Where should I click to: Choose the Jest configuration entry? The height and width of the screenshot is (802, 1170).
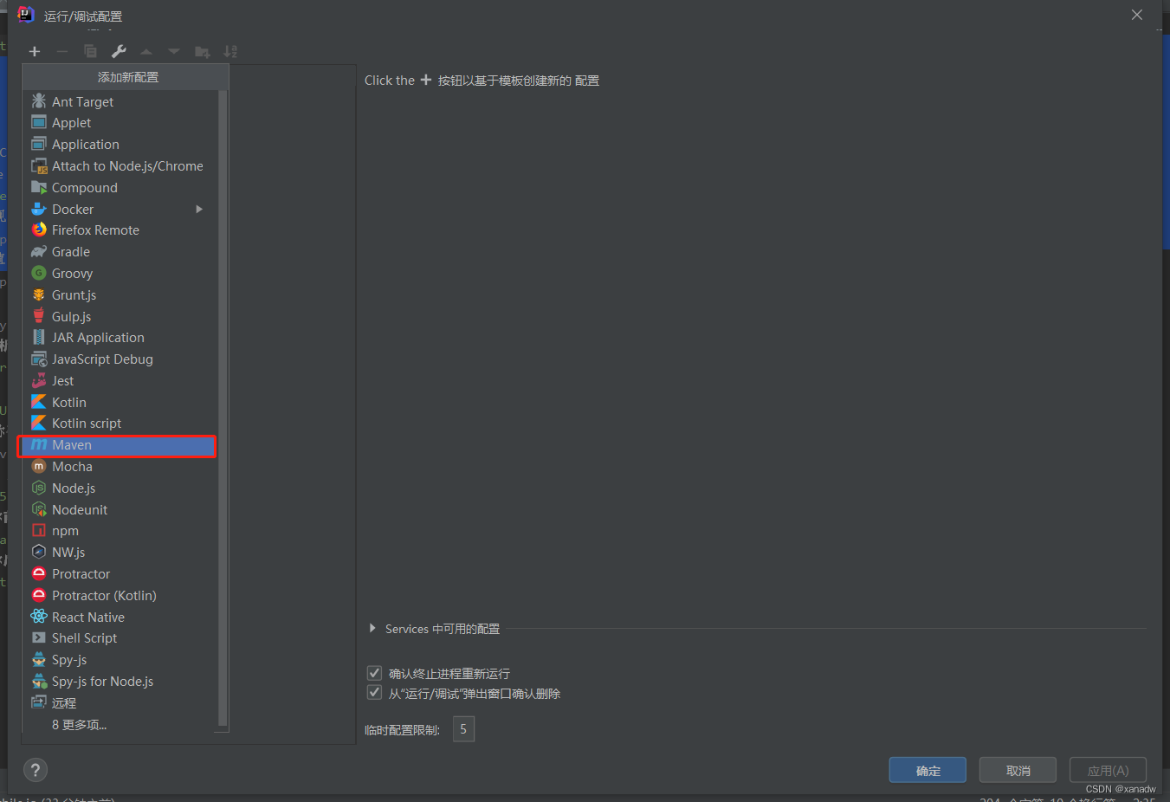tap(121, 380)
